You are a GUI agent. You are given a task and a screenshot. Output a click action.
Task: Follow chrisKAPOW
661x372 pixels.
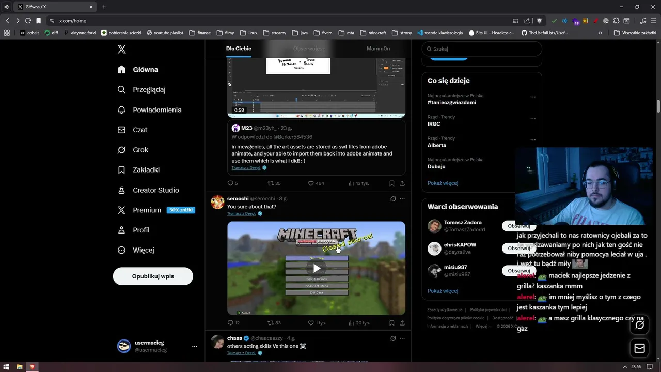tap(519, 248)
